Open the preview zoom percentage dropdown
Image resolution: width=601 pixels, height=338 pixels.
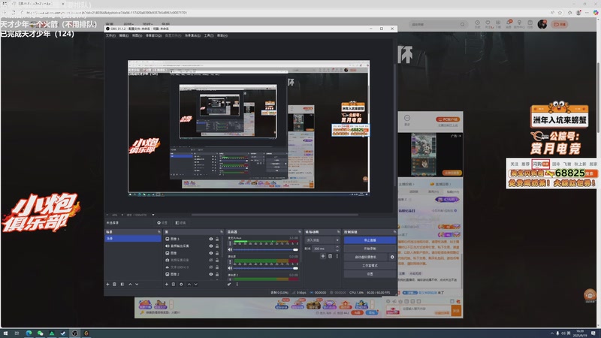click(x=115, y=215)
